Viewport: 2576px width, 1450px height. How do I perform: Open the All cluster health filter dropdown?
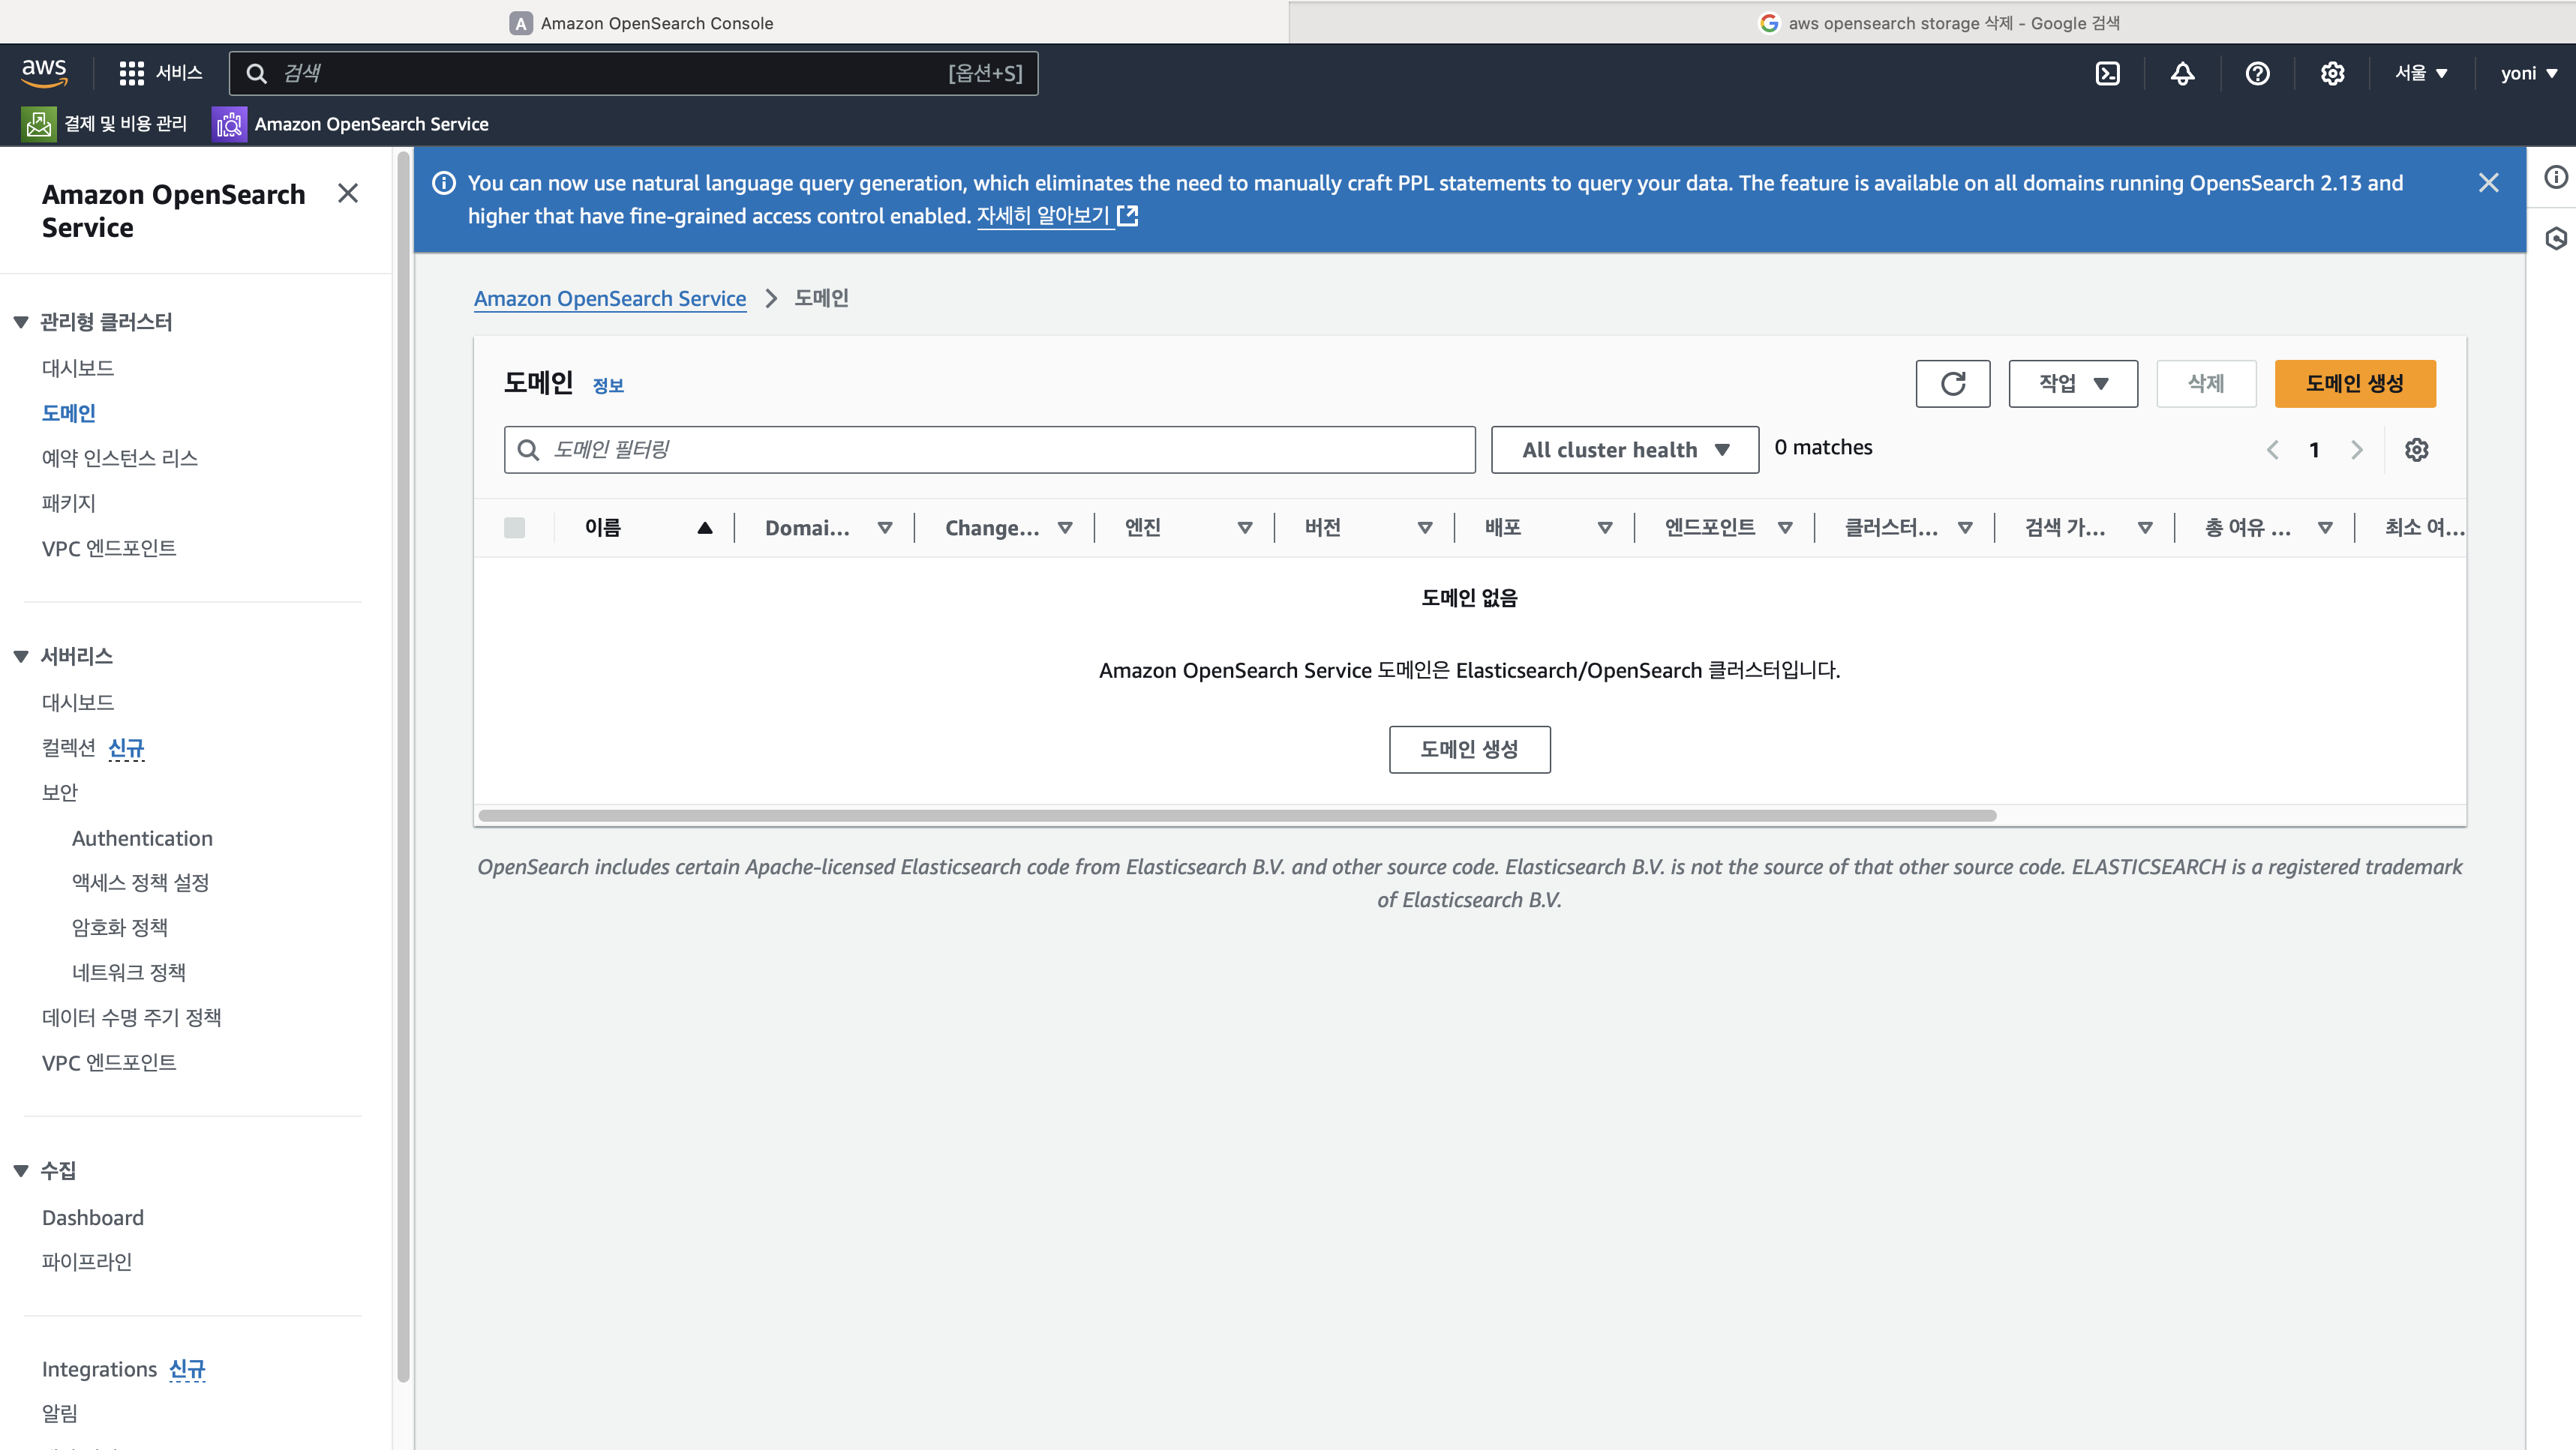pos(1624,450)
